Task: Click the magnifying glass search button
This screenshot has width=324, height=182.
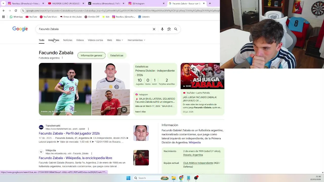Action: 176,29
